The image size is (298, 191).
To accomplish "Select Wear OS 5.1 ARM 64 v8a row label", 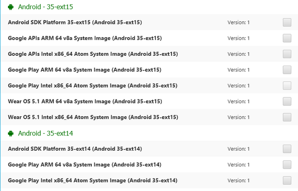I will [x=85, y=101].
